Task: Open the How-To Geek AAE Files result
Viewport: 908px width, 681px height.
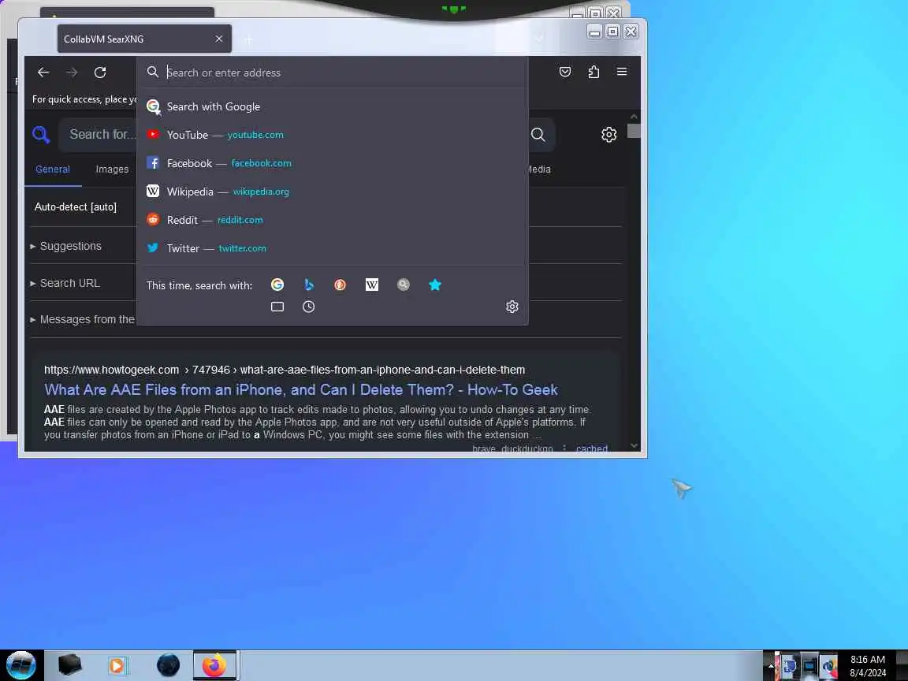Action: click(301, 389)
